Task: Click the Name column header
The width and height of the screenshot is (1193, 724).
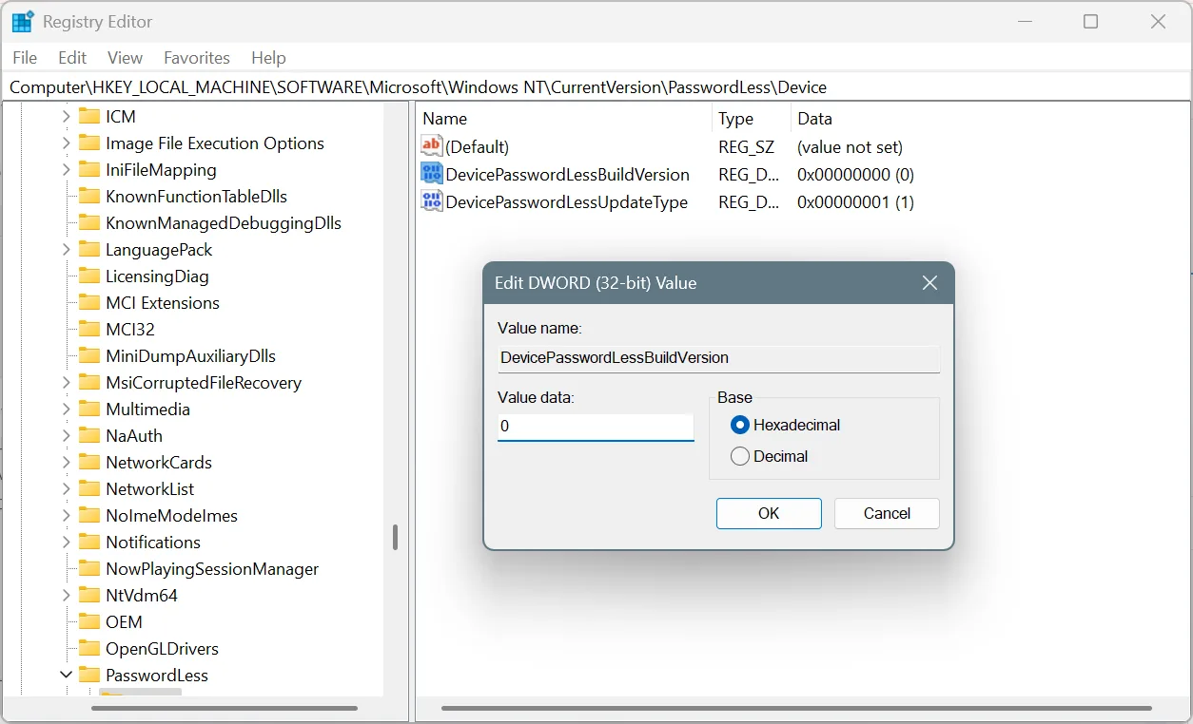Action: click(564, 119)
